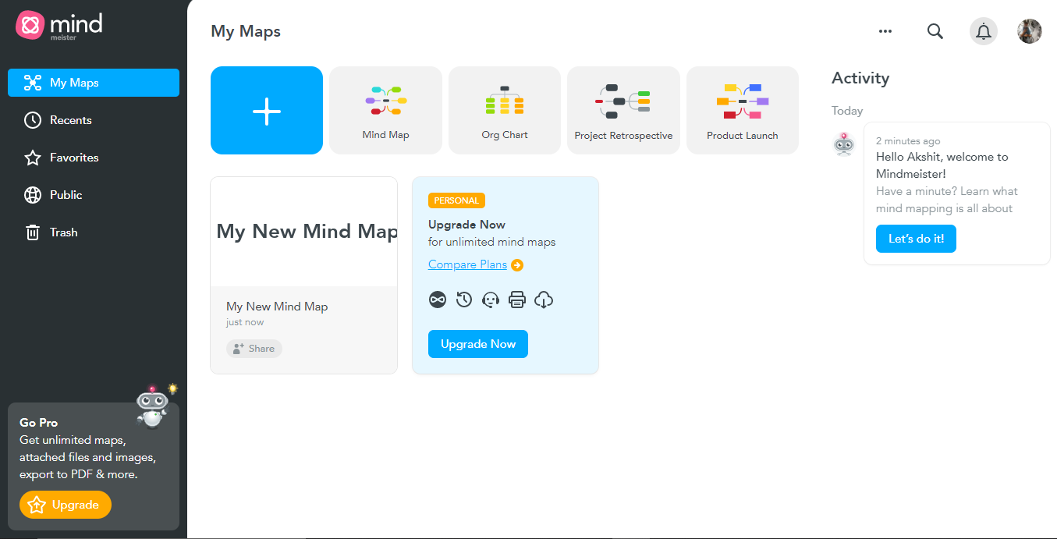Click the Go Pro heading text
This screenshot has height=539, width=1057.
(39, 423)
